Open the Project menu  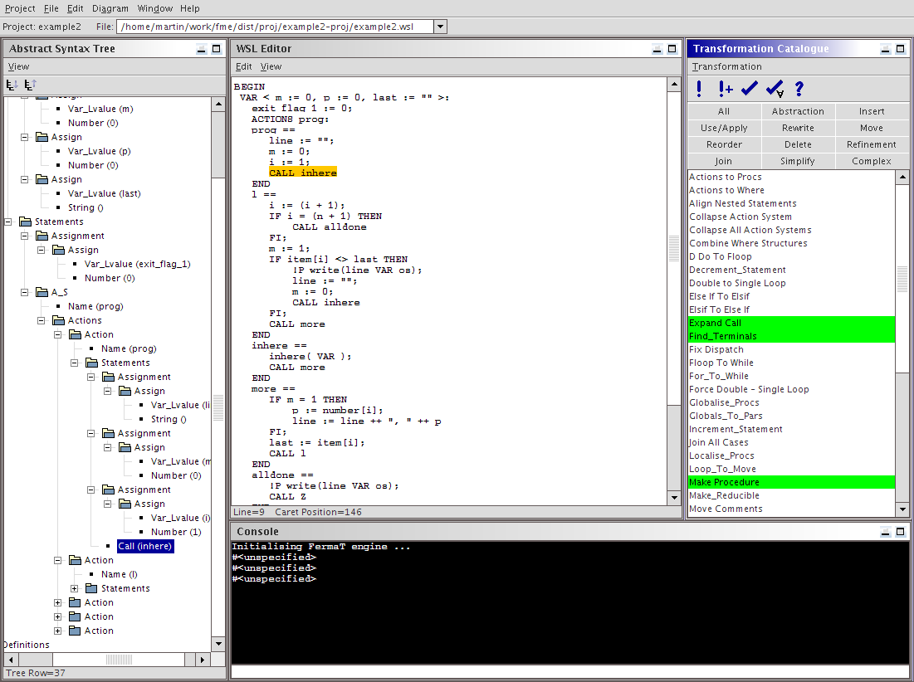pyautogui.click(x=20, y=8)
